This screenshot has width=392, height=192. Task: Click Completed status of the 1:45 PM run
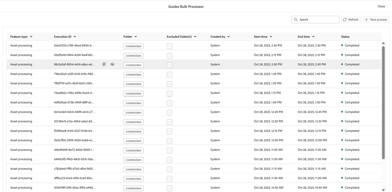pos(350,74)
